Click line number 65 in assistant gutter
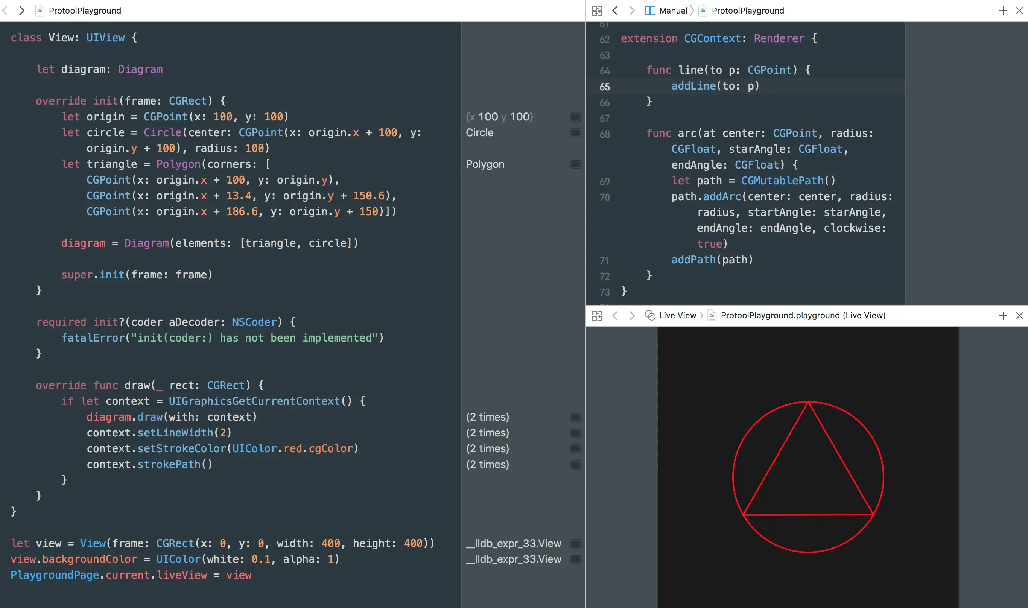1028x608 pixels. [x=605, y=87]
